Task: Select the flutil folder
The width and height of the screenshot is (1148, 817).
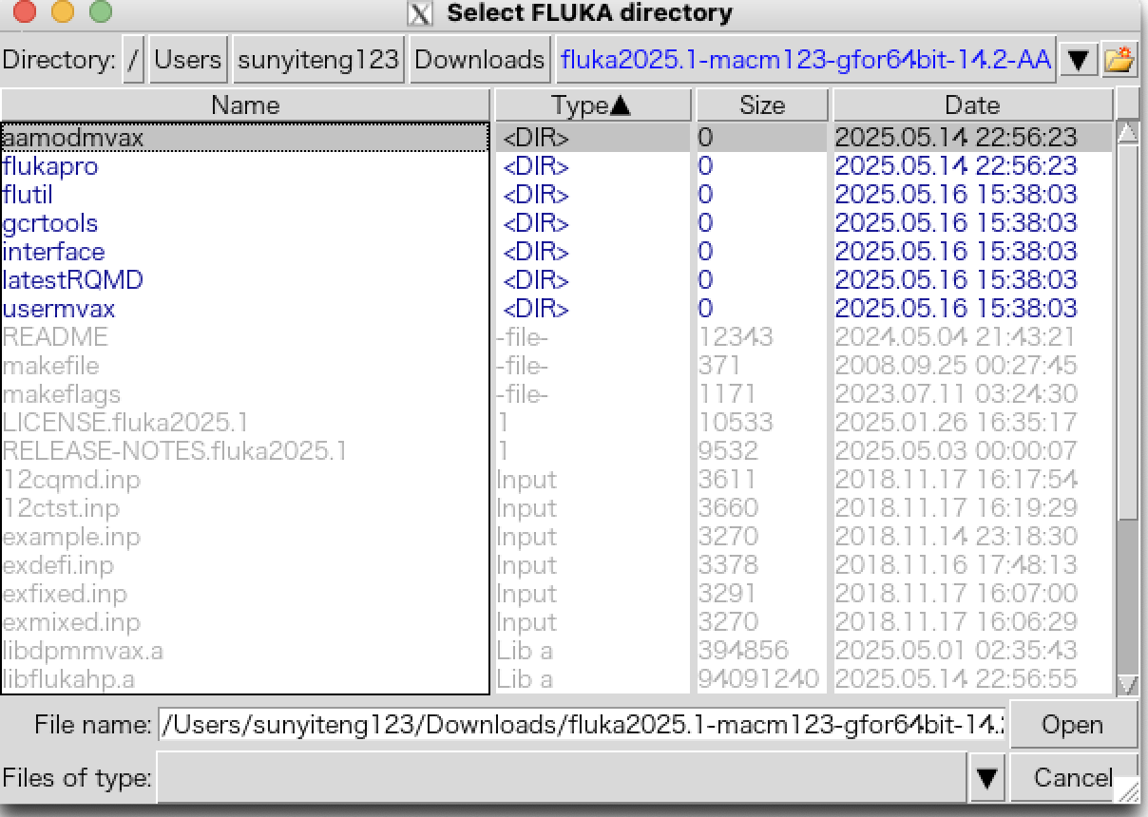Action: 28,195
